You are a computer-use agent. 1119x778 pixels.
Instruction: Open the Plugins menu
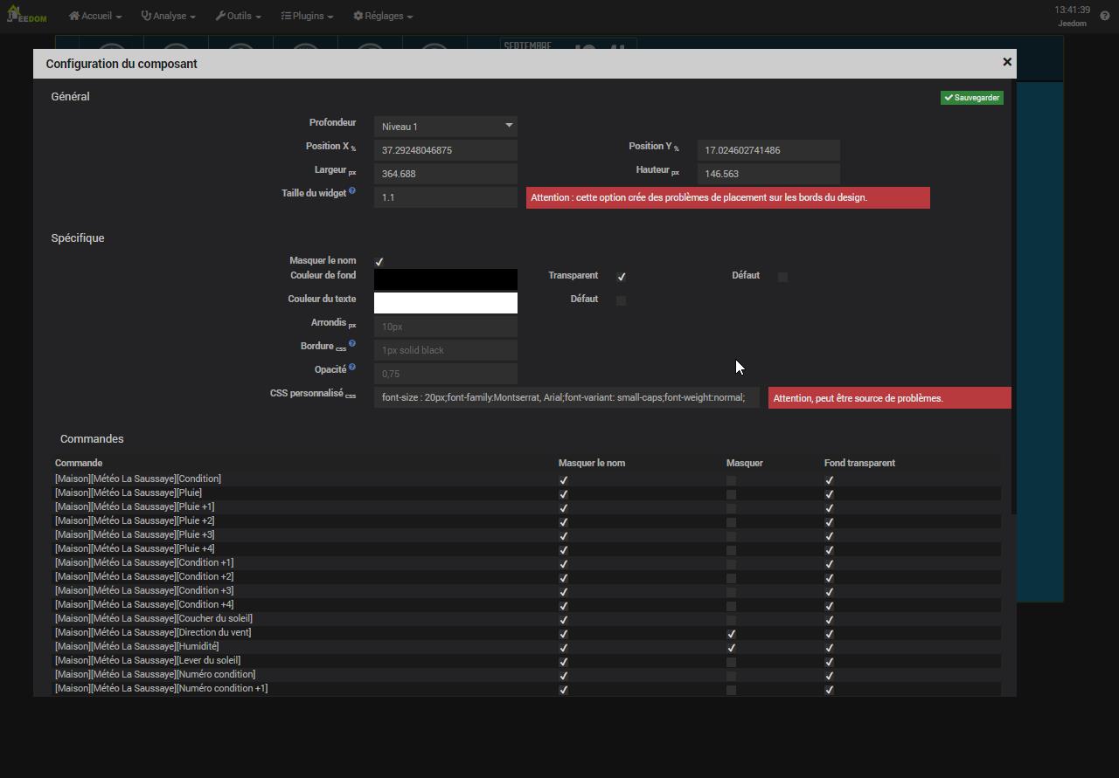tap(307, 16)
